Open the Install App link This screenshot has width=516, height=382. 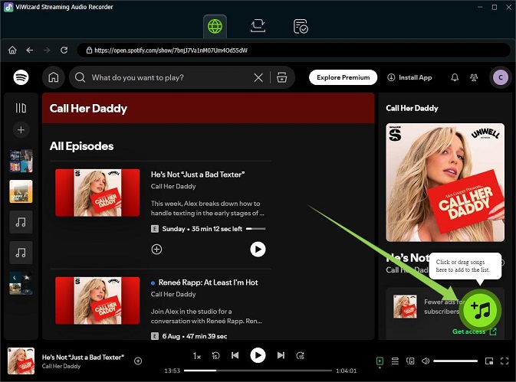[409, 77]
